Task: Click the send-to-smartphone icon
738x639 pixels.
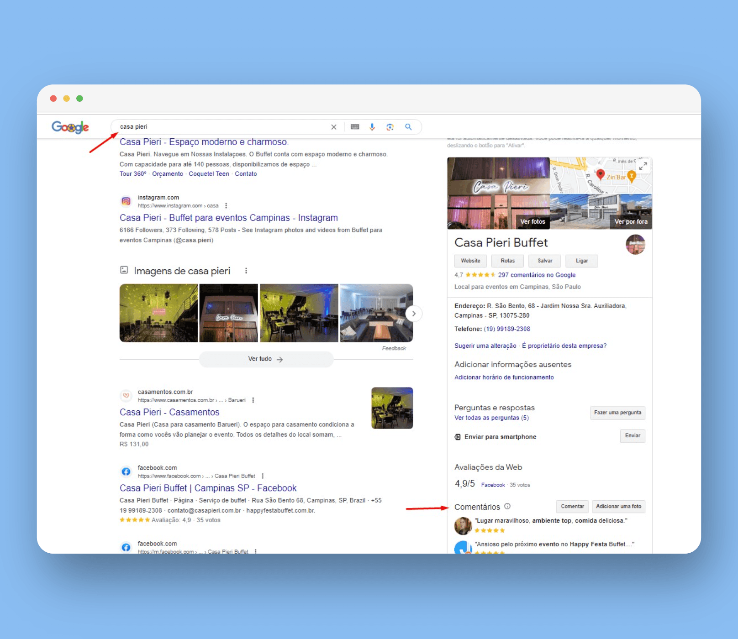Action: [458, 437]
